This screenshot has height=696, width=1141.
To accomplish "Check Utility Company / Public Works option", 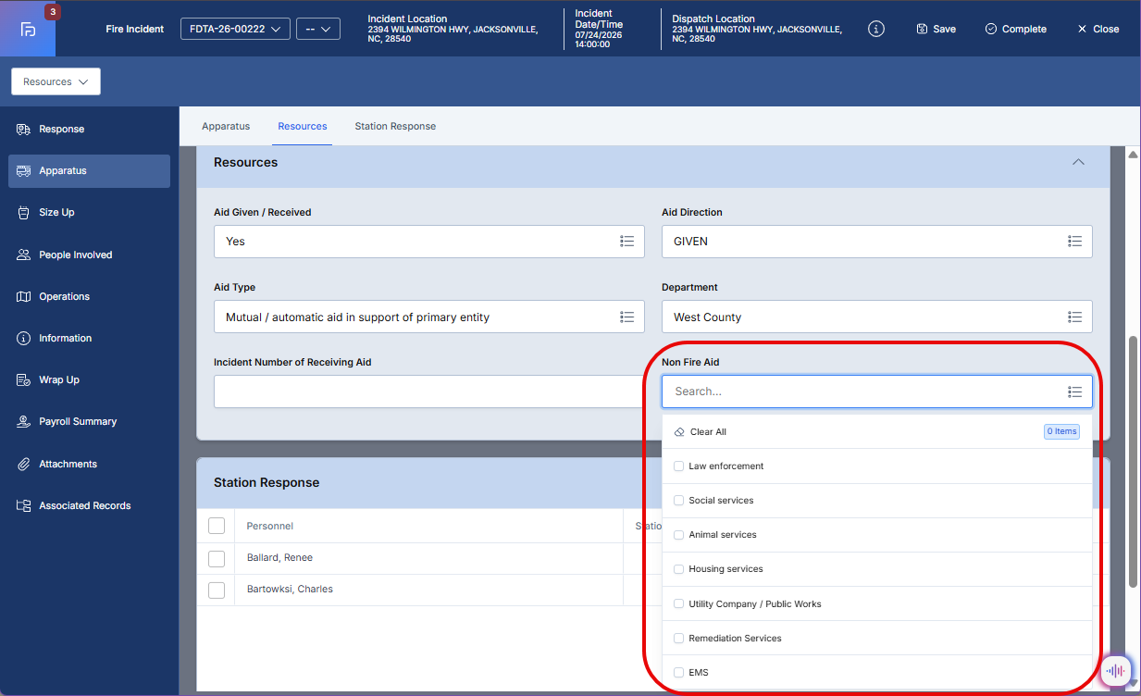I will click(679, 604).
